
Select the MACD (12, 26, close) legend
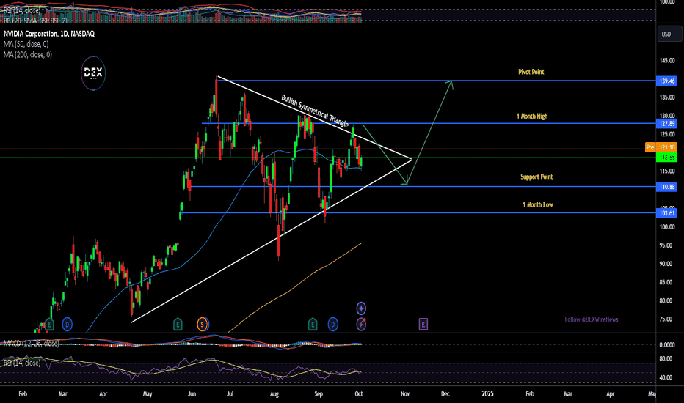[x=31, y=344]
